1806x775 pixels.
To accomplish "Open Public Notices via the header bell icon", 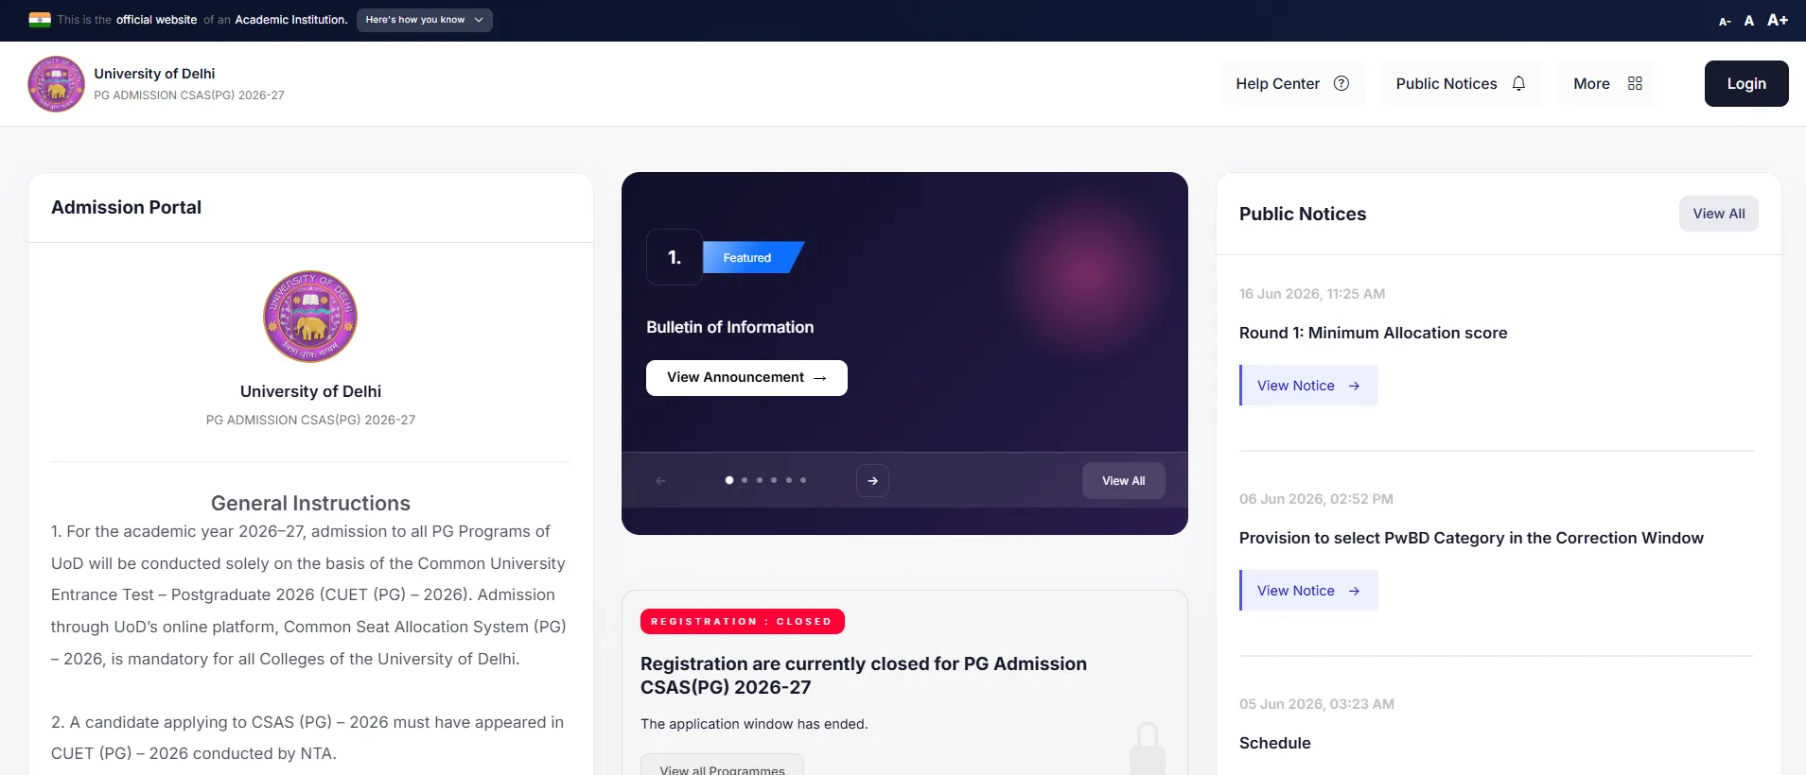I will pos(1518,83).
